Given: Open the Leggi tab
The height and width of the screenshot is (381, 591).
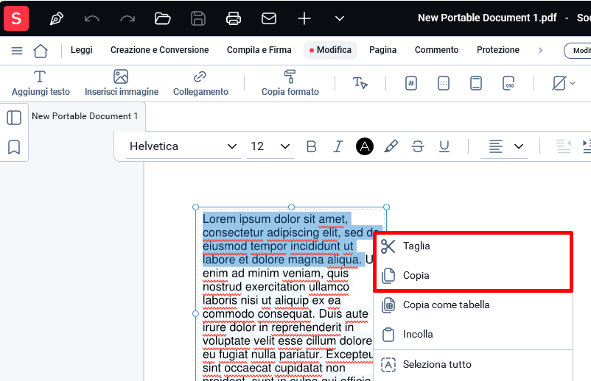Looking at the screenshot, I should pyautogui.click(x=81, y=50).
